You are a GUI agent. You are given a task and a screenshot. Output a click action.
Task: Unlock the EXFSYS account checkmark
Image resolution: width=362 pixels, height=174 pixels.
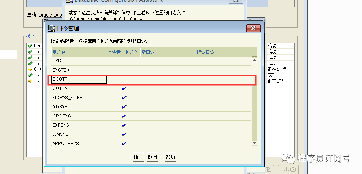point(124,125)
